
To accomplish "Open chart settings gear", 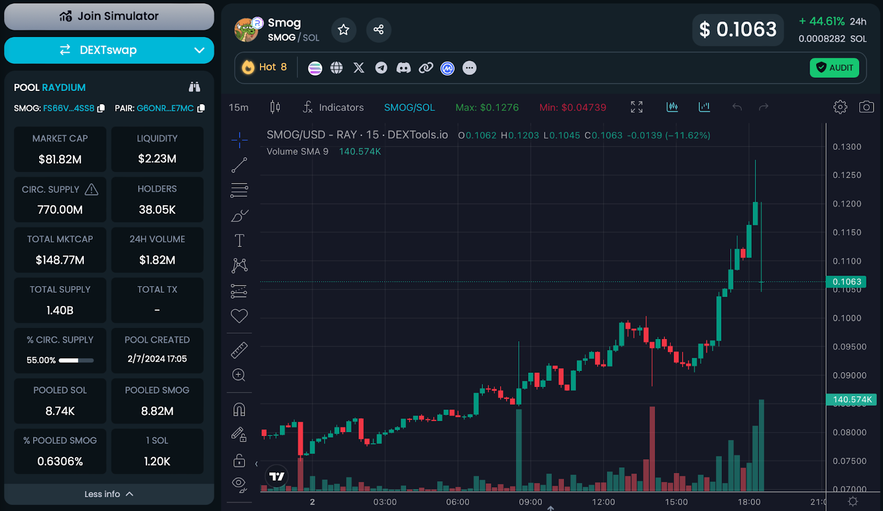I will pyautogui.click(x=840, y=107).
